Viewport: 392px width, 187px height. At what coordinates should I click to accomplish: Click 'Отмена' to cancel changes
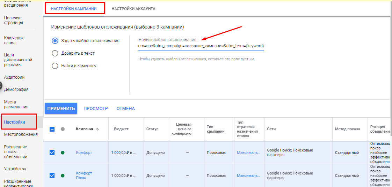(125, 109)
